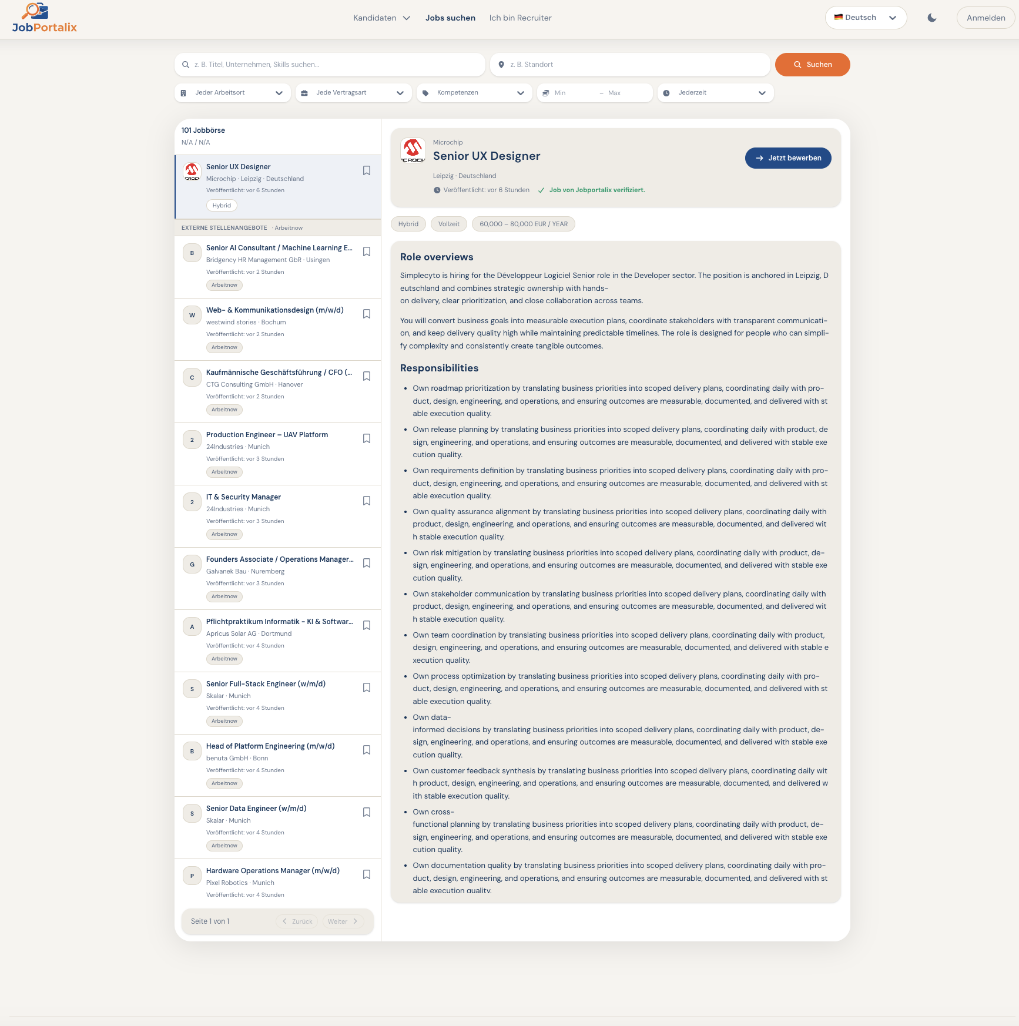Click the B avatar for benuta GmbH
Viewport: 1019px width, 1026px height.
click(x=192, y=752)
